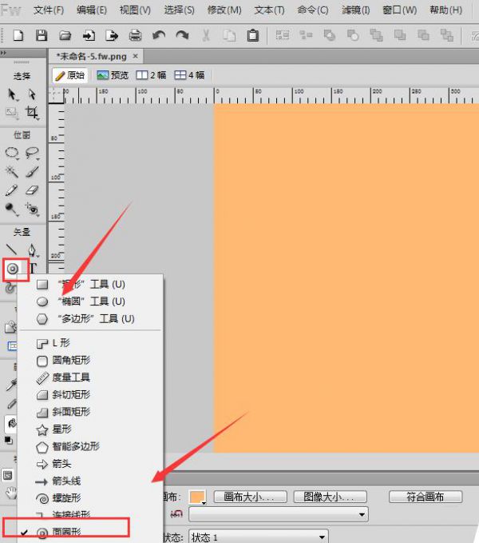The height and width of the screenshot is (543, 479).
Task: Select the Eraser tool
Action: point(32,190)
